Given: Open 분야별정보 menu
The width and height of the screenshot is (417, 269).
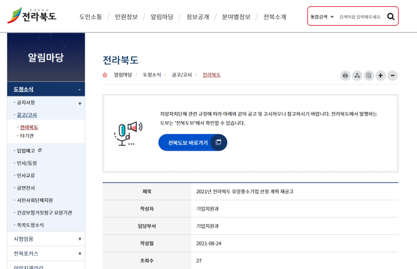Looking at the screenshot, I should [x=236, y=17].
